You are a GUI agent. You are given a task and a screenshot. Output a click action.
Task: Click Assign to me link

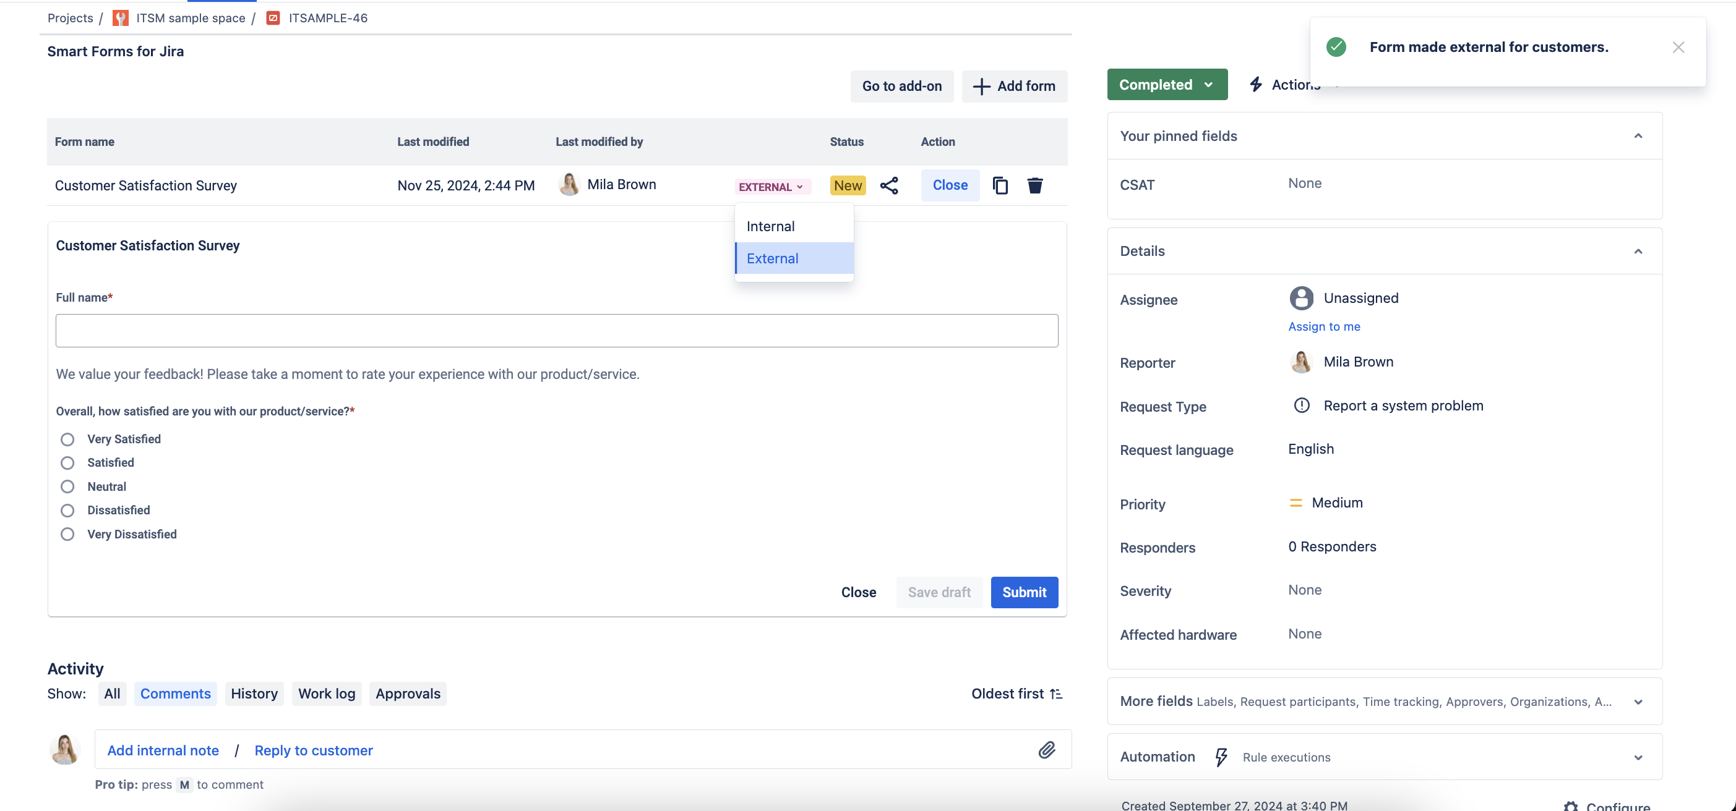(x=1324, y=325)
